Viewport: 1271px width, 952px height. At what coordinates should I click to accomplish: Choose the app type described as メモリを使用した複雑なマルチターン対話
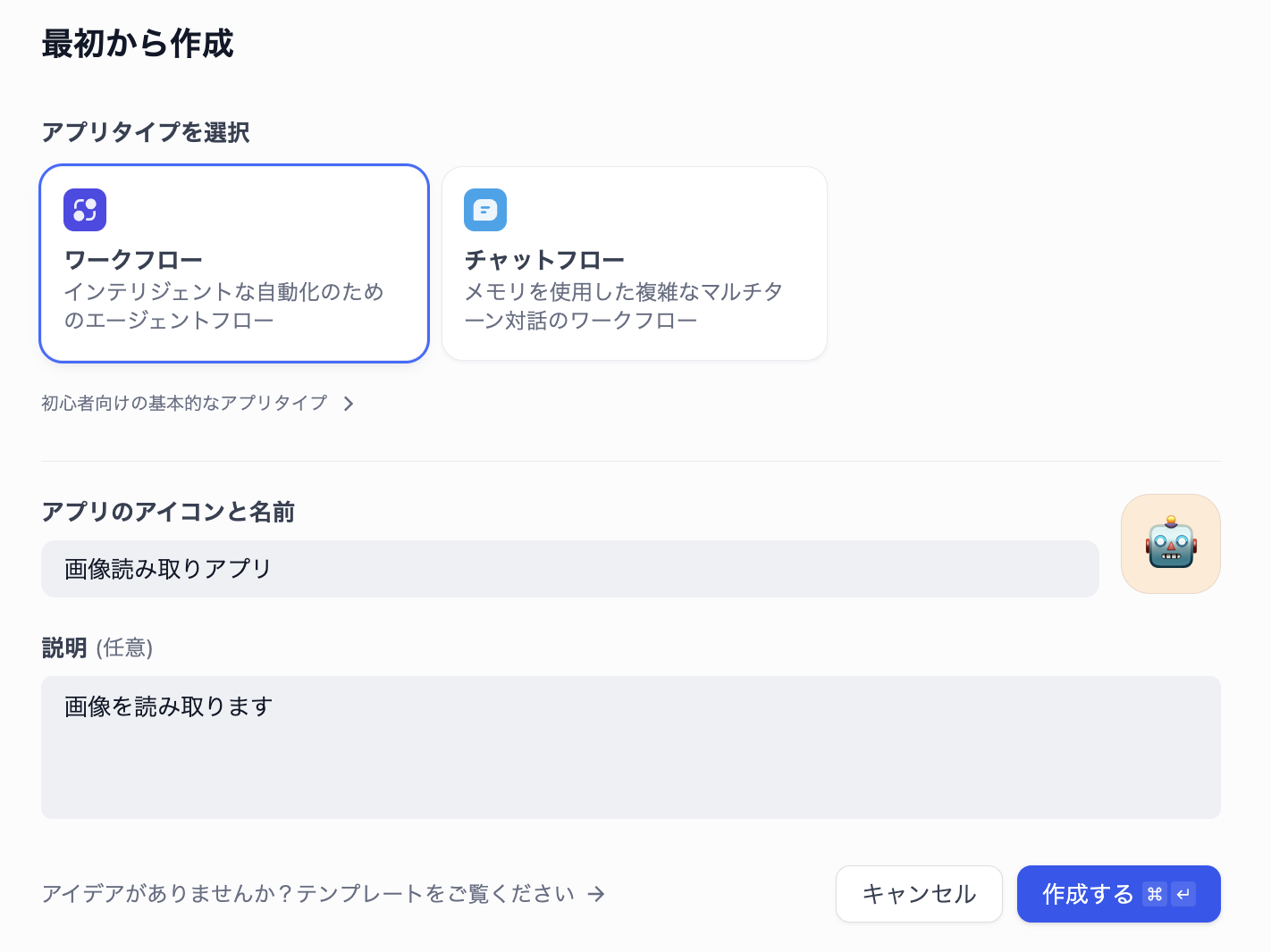tap(624, 305)
